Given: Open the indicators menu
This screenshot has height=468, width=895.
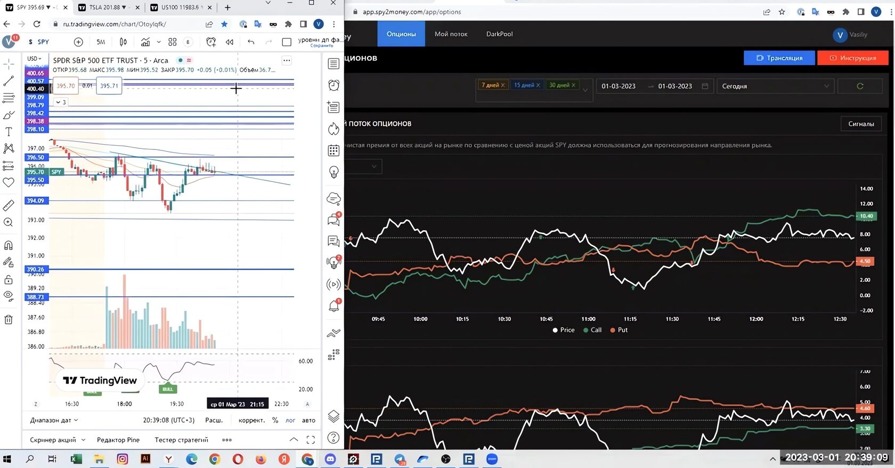Looking at the screenshot, I should point(145,42).
